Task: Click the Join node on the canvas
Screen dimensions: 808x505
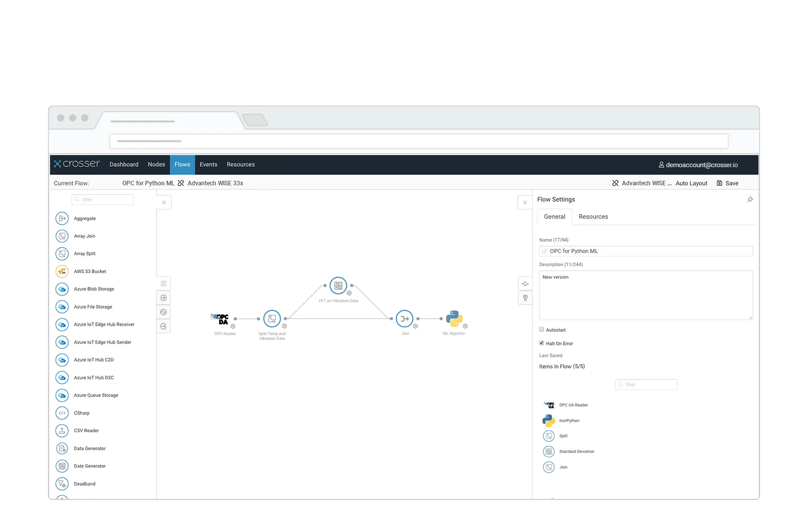Action: pos(405,319)
